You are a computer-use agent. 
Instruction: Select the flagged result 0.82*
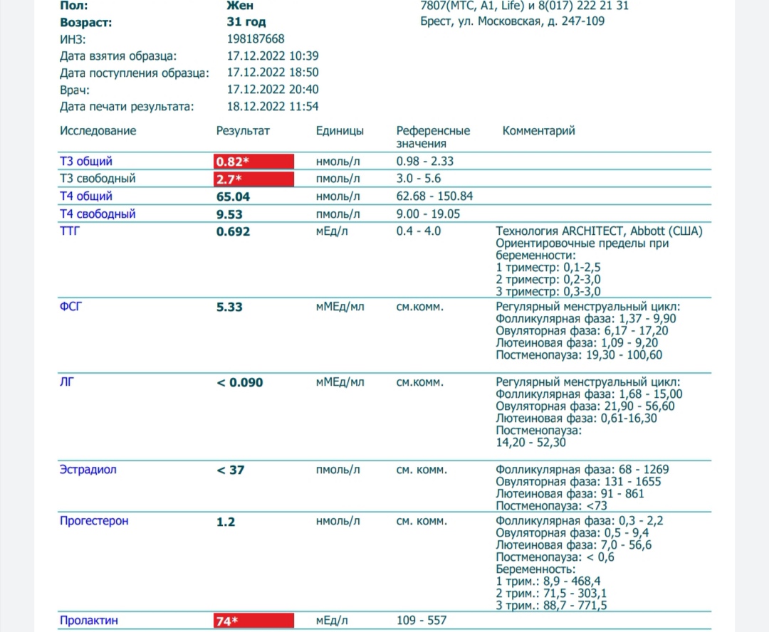(253, 162)
